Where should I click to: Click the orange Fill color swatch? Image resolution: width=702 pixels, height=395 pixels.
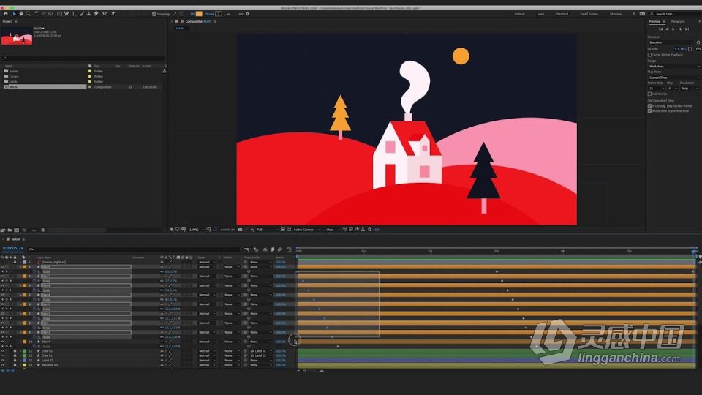199,14
